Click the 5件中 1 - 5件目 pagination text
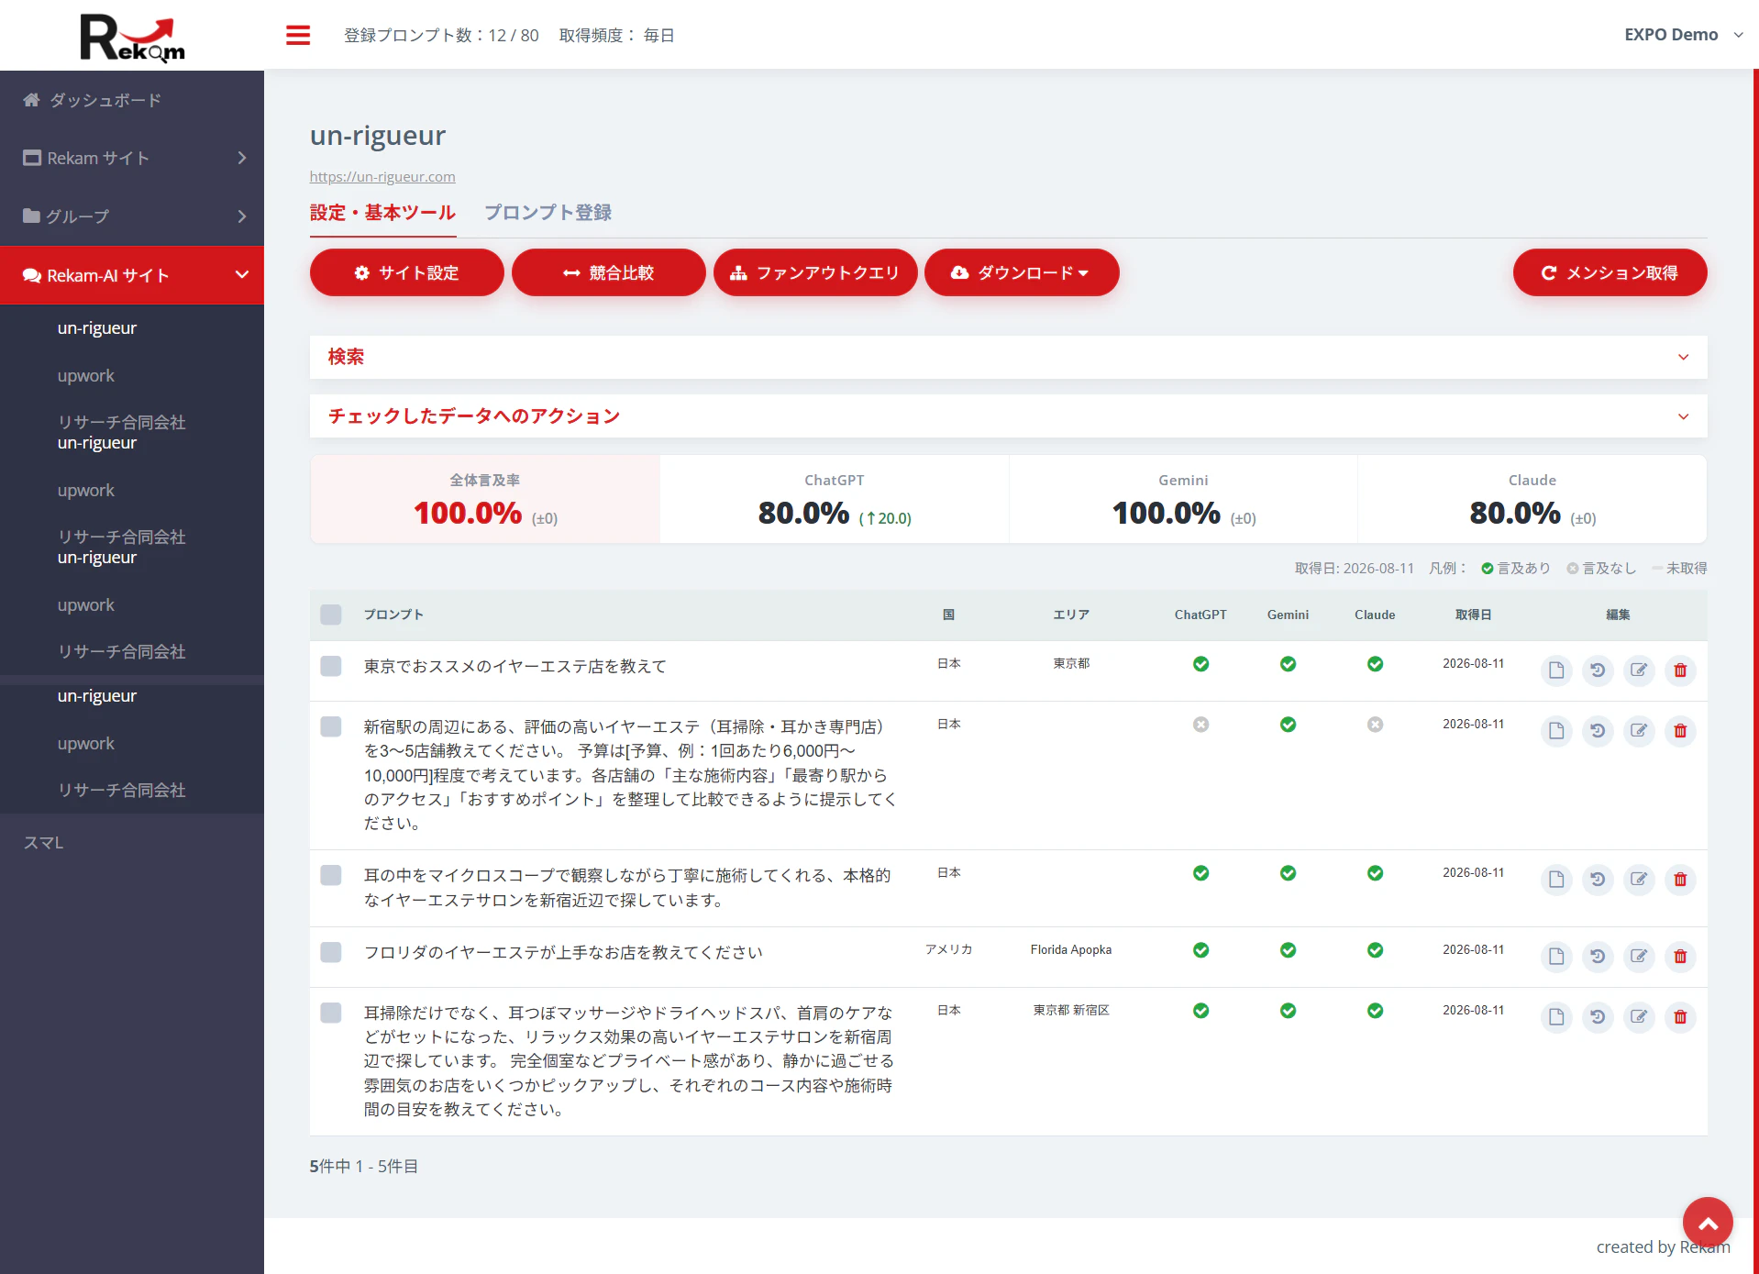The width and height of the screenshot is (1759, 1274). [364, 1167]
